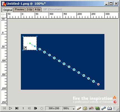Screen dimensions: 120x112
Task: Click the ruler origin crosshair
Action: (4, 15)
